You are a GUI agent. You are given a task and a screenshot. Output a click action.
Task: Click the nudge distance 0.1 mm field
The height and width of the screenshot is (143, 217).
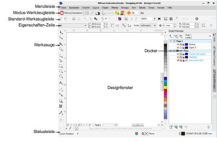(168, 26)
